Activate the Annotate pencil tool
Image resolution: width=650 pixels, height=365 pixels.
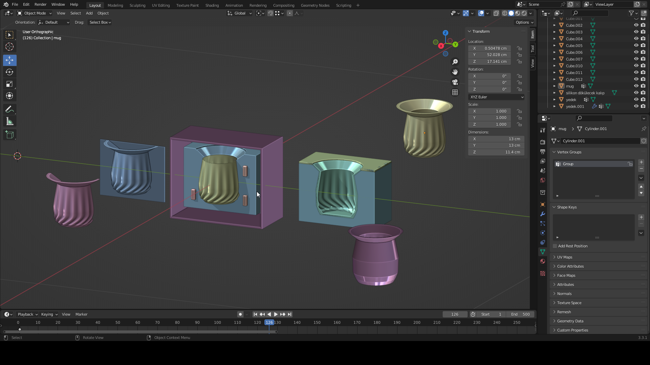coord(9,109)
